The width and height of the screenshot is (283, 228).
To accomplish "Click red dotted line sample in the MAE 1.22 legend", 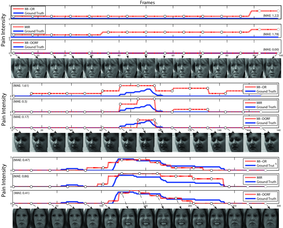I will tap(18, 9).
